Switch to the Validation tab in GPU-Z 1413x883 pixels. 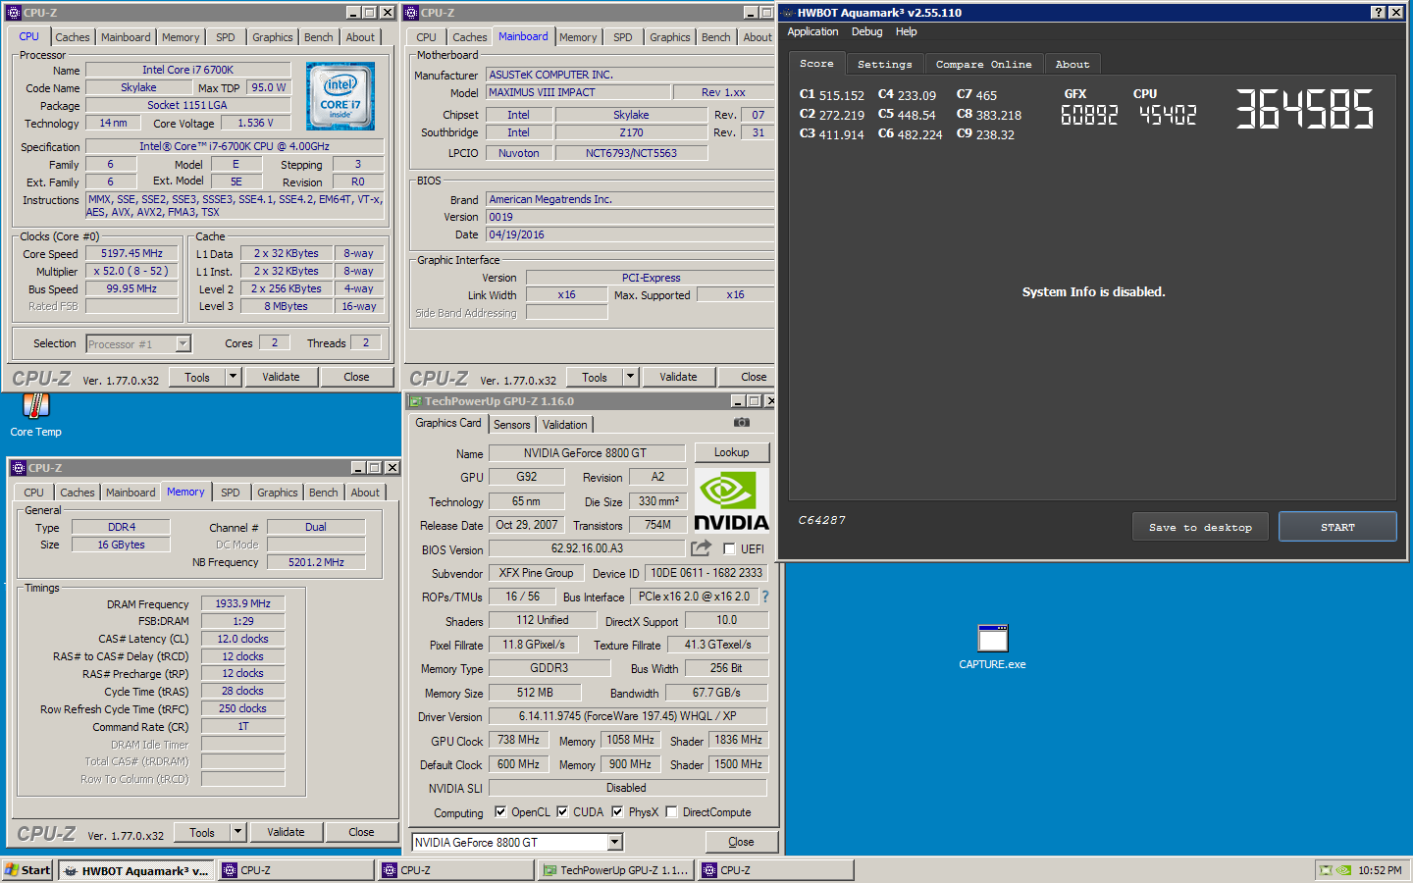tap(565, 425)
